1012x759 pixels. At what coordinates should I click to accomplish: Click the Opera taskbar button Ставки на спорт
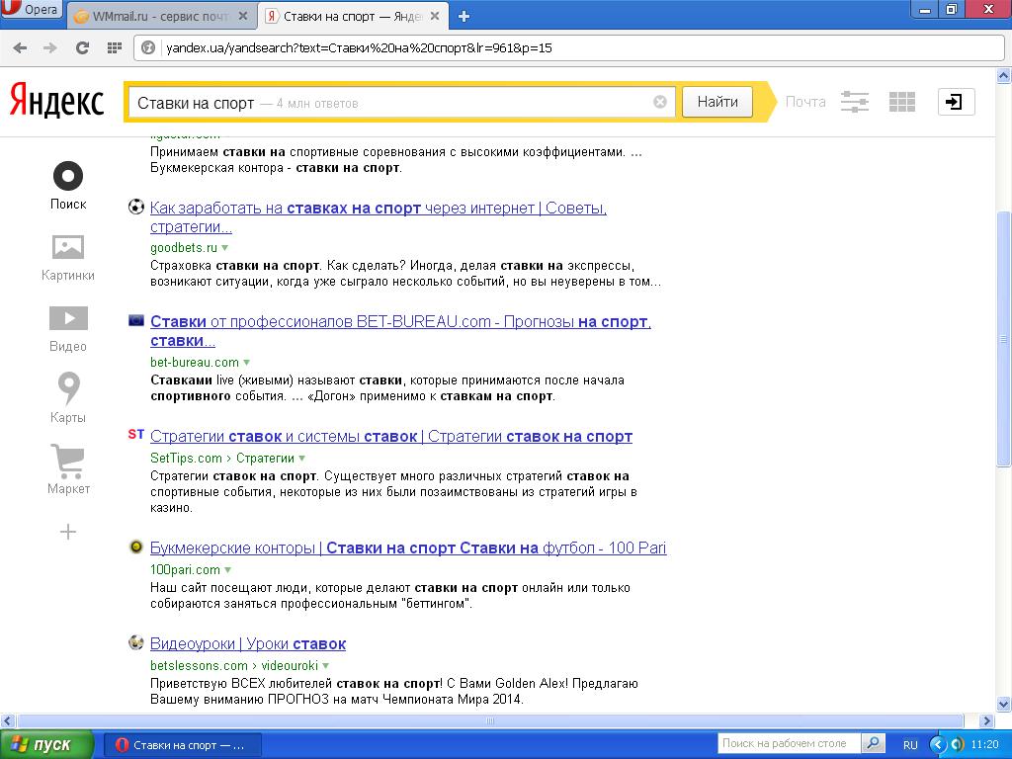coord(182,745)
